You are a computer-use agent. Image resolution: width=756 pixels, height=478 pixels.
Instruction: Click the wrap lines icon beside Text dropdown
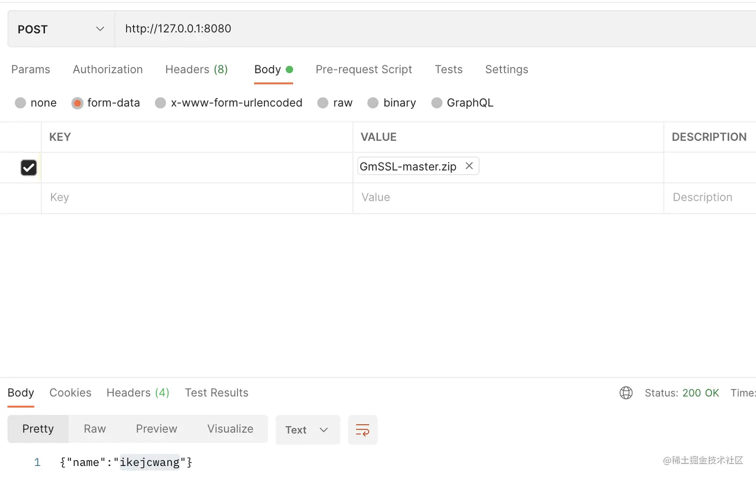(362, 430)
